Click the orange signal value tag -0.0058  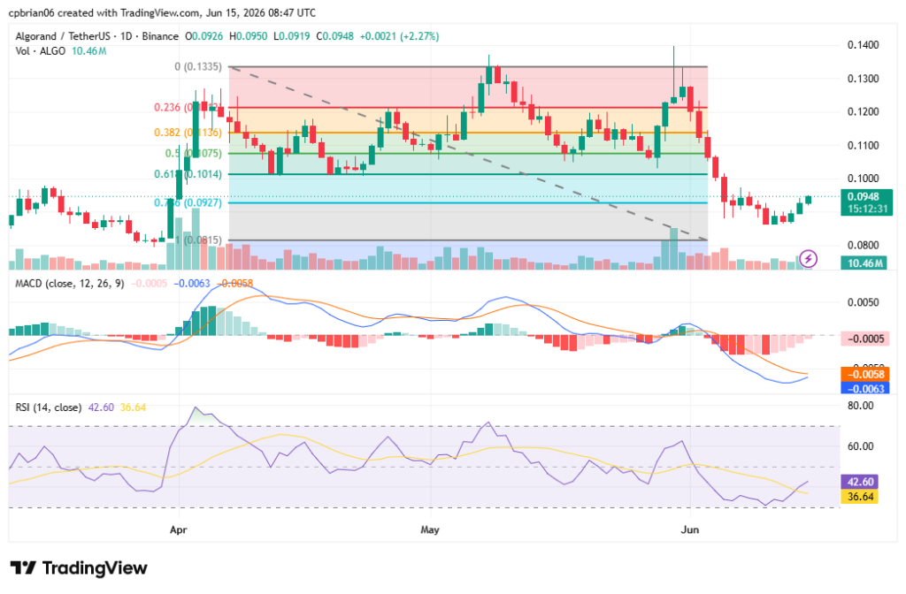coord(865,374)
